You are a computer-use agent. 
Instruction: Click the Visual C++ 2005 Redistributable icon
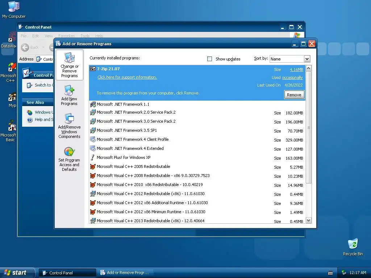[x=93, y=167]
